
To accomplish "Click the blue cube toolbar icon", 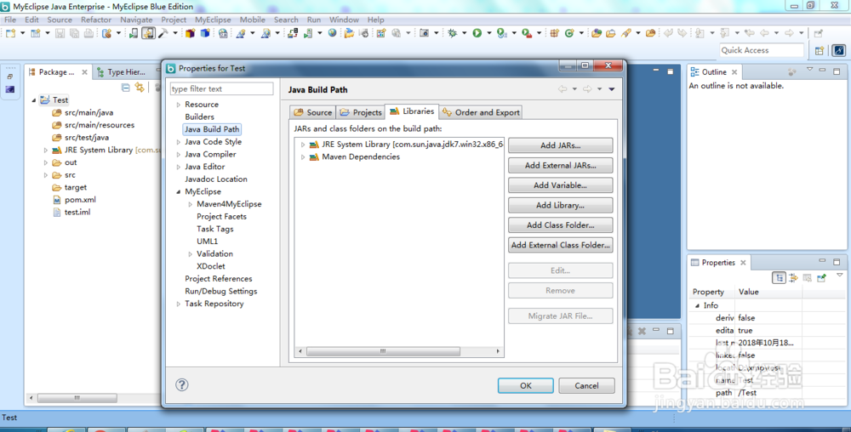I will [205, 33].
